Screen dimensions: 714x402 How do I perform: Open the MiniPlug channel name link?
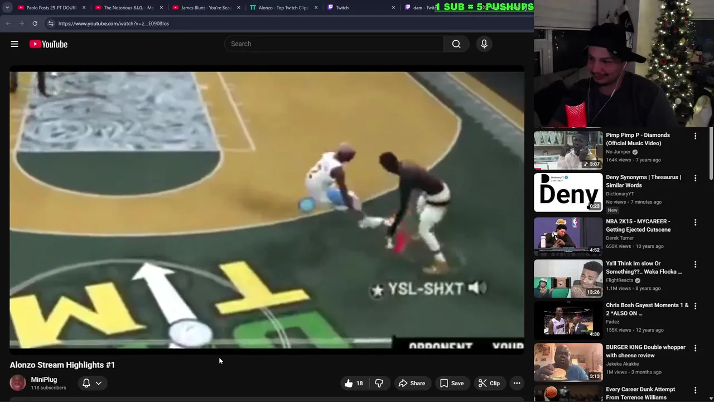click(44, 380)
